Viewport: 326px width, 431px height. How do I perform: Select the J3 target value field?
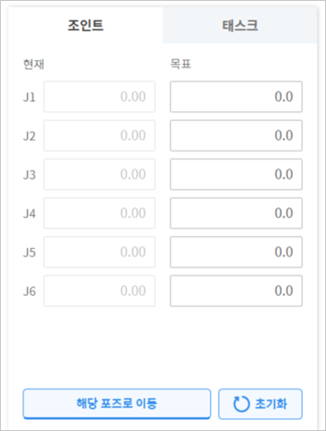coord(236,174)
